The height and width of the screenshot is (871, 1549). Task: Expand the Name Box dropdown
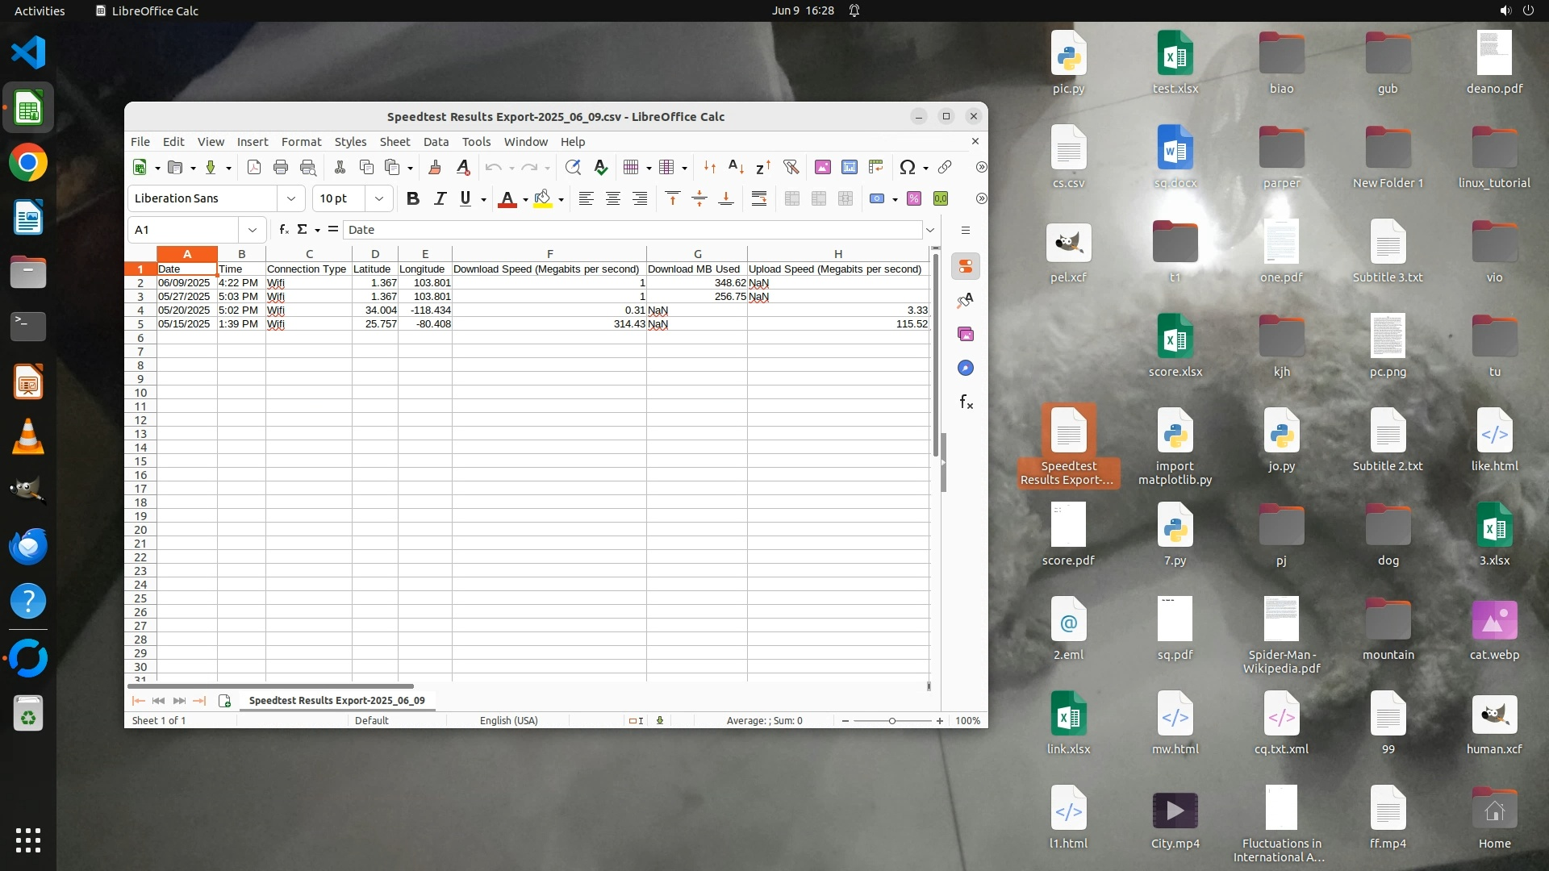(253, 230)
